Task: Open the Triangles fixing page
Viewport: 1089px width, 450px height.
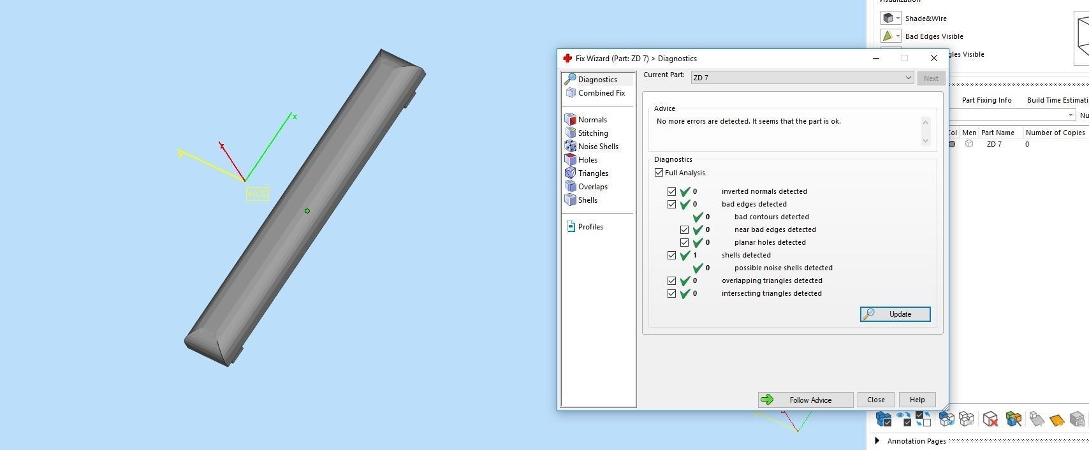Action: click(x=587, y=173)
